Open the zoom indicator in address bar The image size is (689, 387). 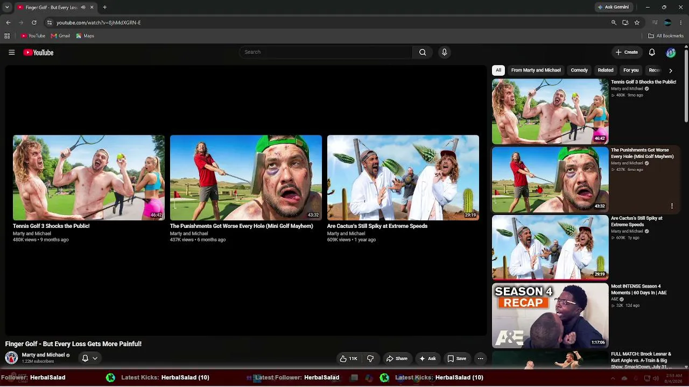pos(614,23)
